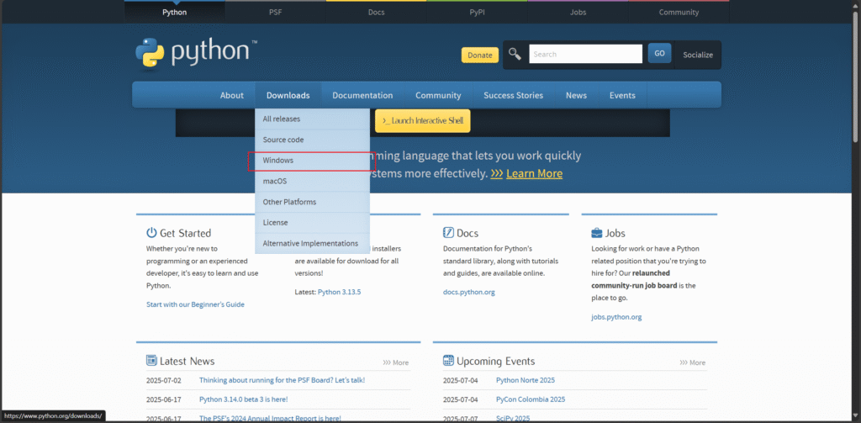Open the News navigation menu
Viewport: 861px width, 423px height.
pyautogui.click(x=577, y=95)
